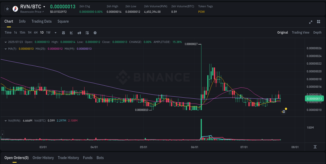This screenshot has width=326, height=164.
Task: Open technical indicators icon
Action: [79, 33]
